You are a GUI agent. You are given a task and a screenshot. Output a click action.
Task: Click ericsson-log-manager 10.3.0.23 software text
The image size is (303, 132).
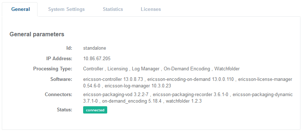[138, 86]
